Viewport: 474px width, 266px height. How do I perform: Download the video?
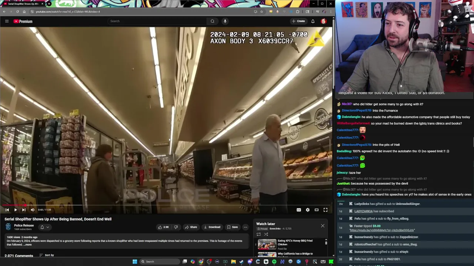click(x=212, y=227)
